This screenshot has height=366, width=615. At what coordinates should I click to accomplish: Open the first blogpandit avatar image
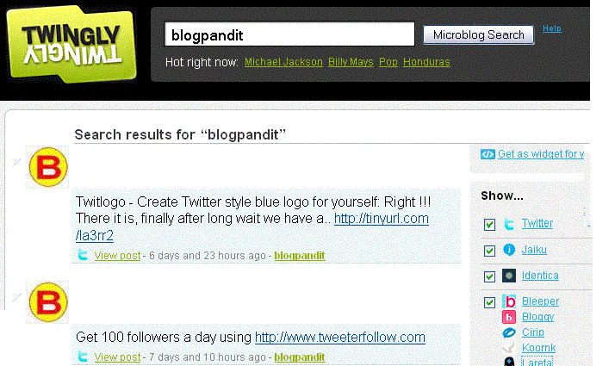(x=47, y=167)
